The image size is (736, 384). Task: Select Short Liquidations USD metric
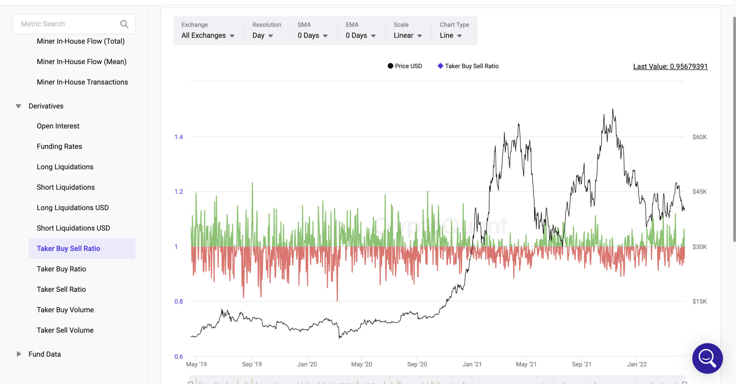pos(73,228)
